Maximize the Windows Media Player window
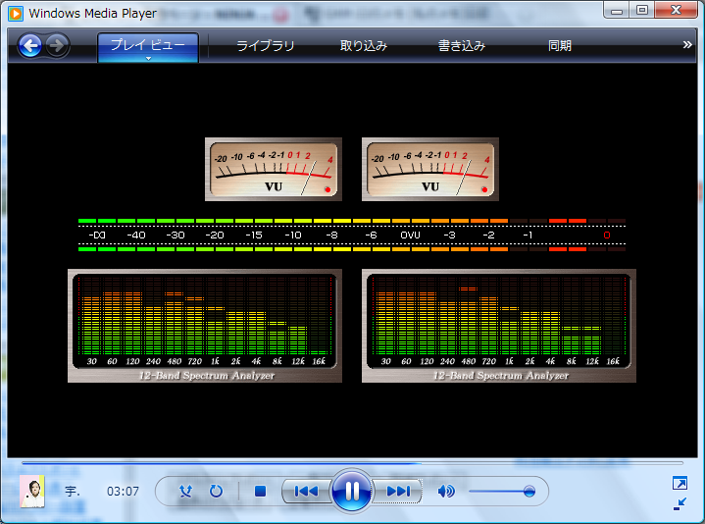 coord(642,10)
